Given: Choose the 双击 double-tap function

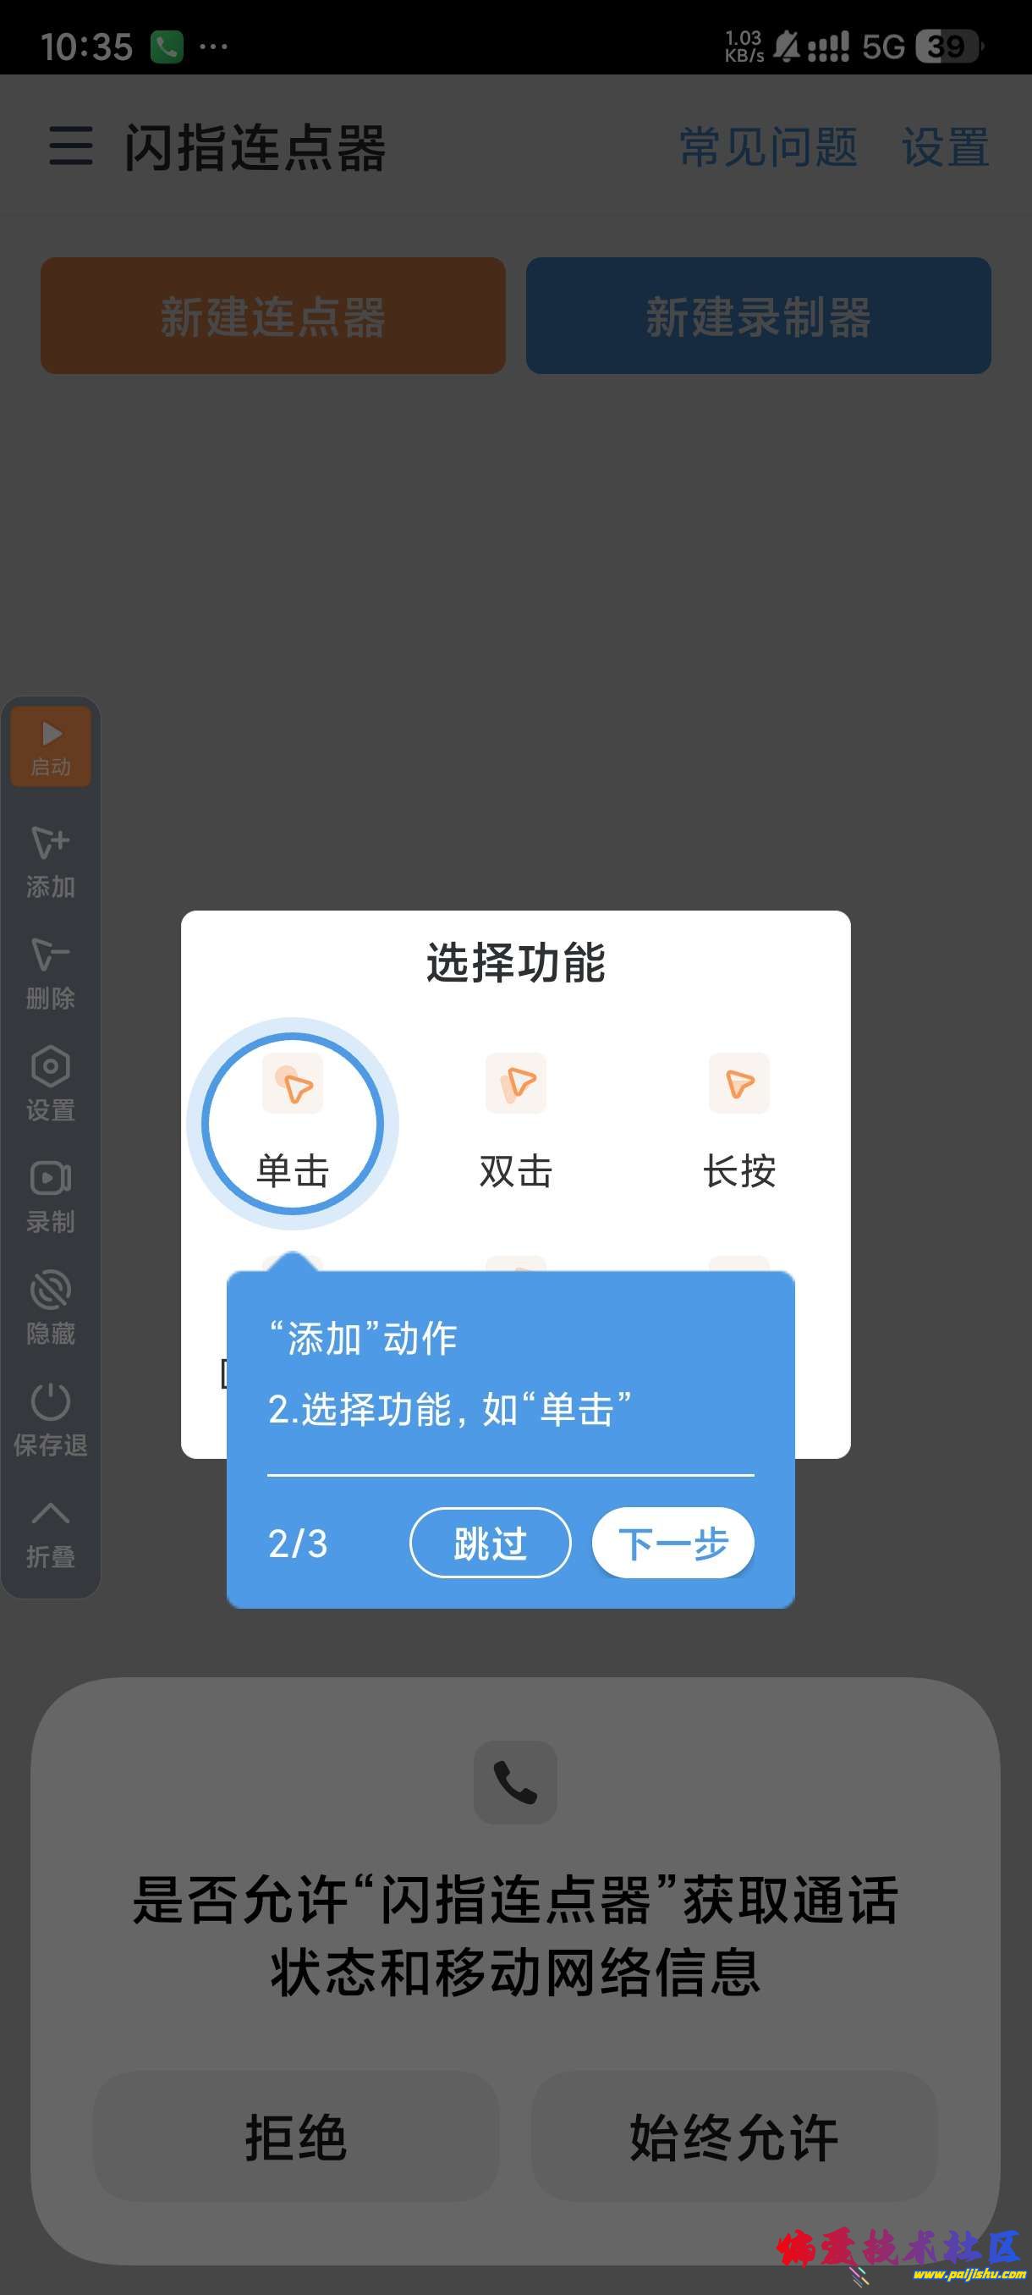Looking at the screenshot, I should (x=515, y=1123).
